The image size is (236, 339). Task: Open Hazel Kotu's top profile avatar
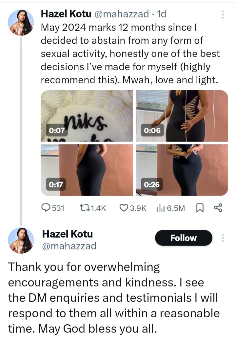(x=21, y=22)
